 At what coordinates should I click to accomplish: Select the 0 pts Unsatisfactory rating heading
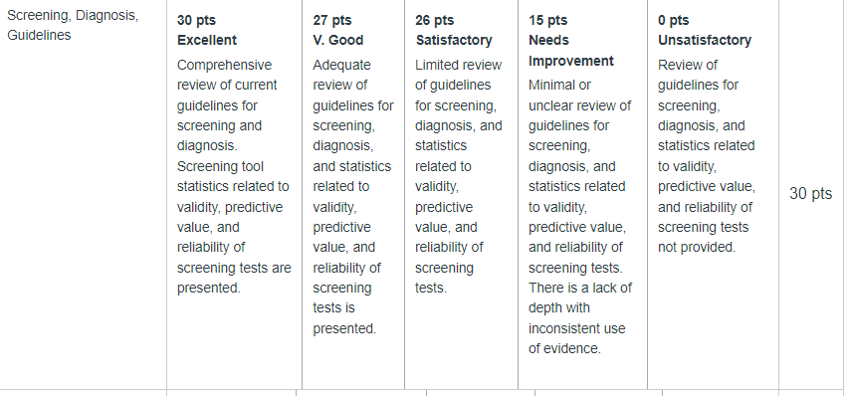coord(705,30)
